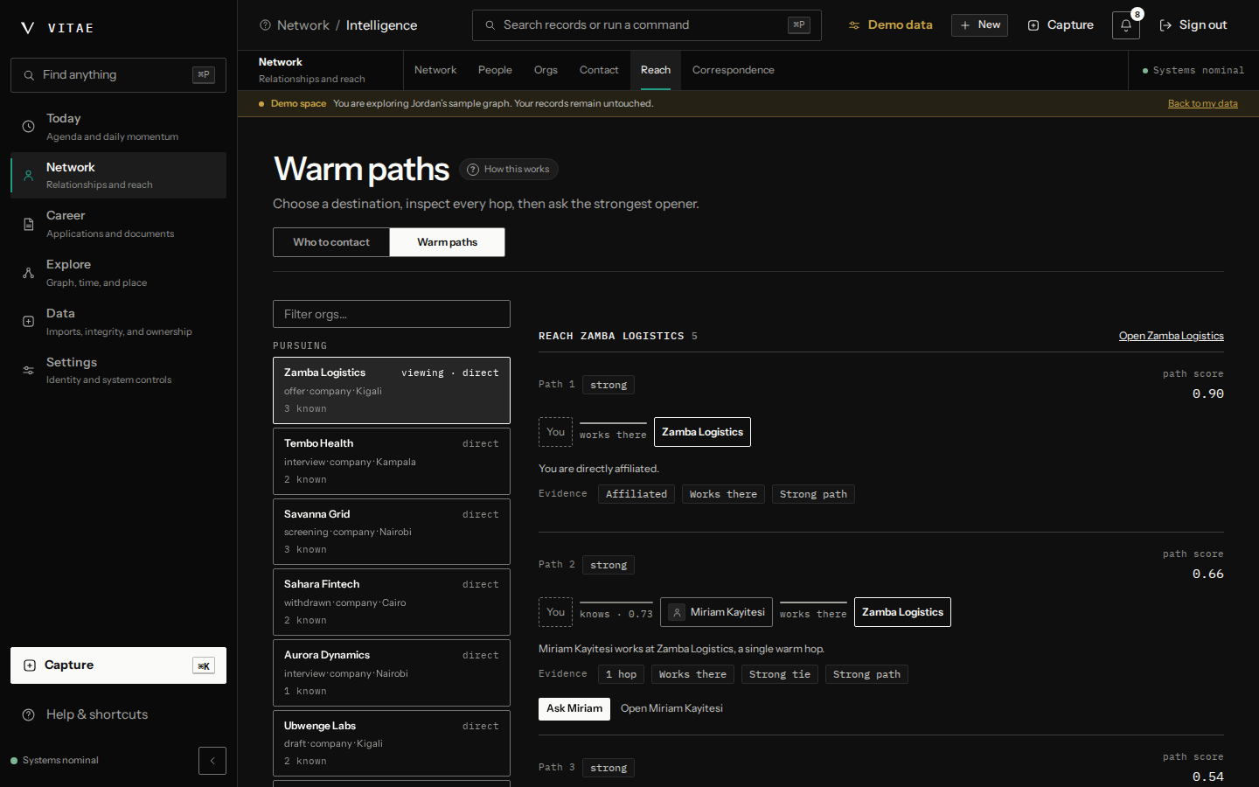Open Settings in sidebar

118,371
